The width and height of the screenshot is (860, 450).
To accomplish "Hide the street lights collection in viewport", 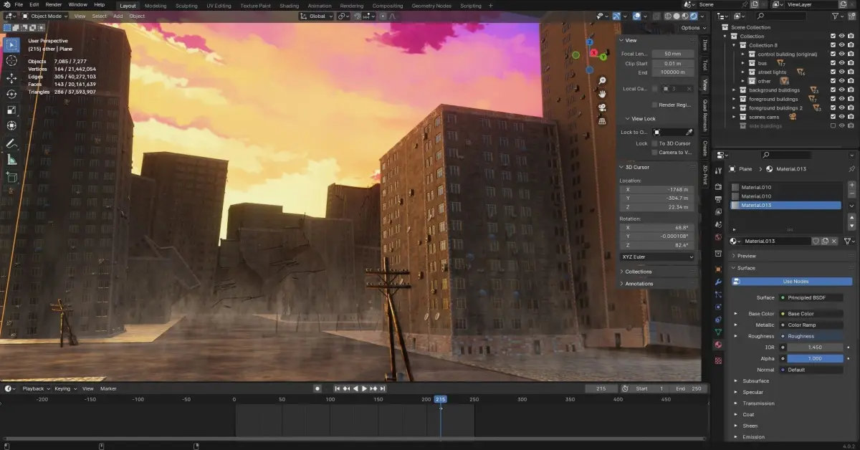I will [x=842, y=72].
